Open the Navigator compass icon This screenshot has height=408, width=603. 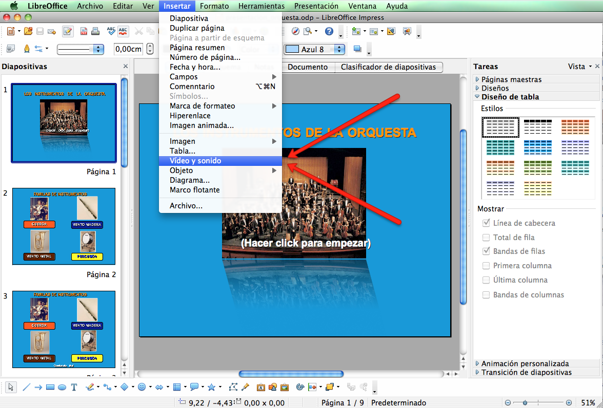(295, 31)
